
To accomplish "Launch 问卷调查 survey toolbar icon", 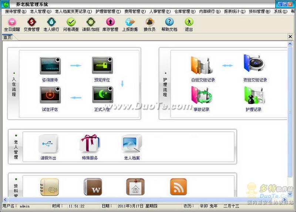I will (71, 24).
